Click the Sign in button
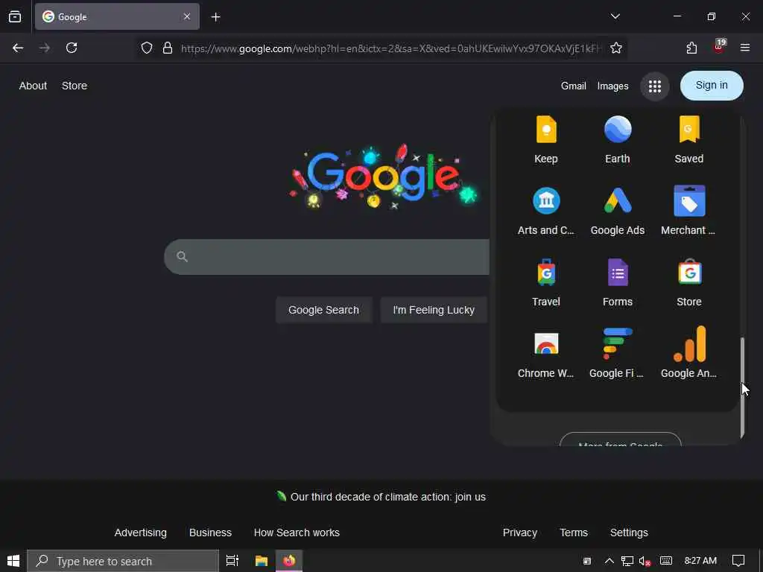Image resolution: width=763 pixels, height=572 pixels. [x=712, y=86]
